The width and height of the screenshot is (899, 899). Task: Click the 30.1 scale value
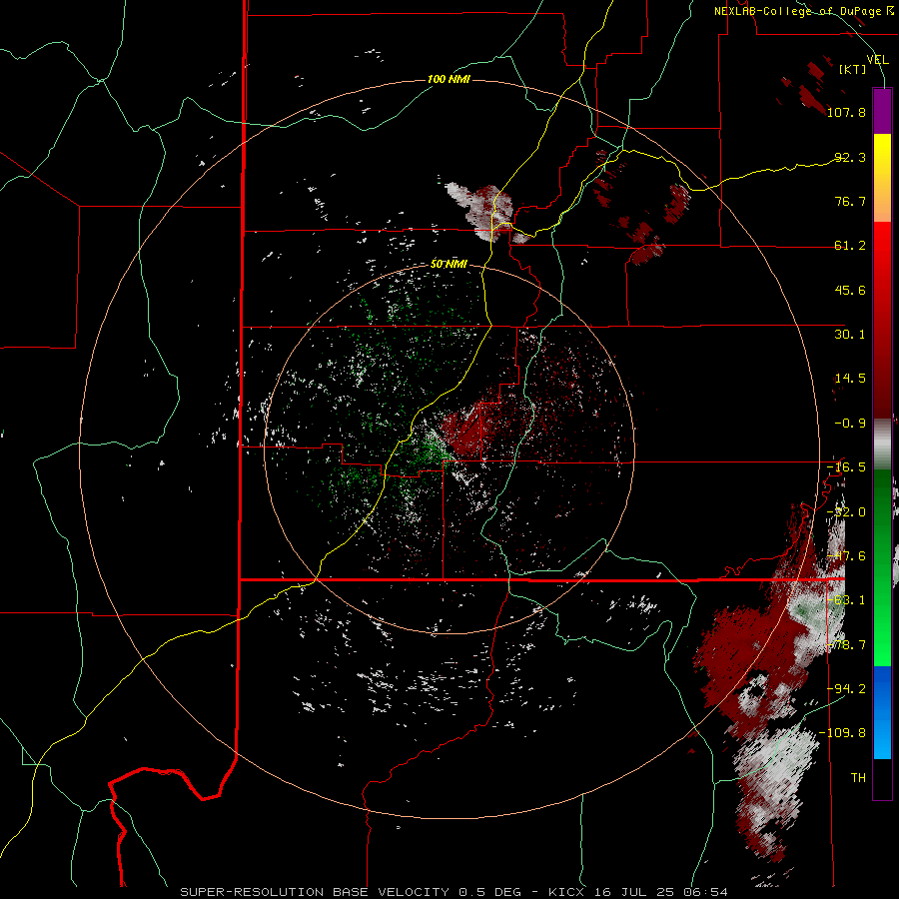[850, 335]
